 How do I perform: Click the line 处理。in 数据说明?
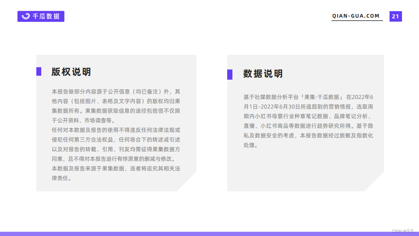click(x=251, y=145)
